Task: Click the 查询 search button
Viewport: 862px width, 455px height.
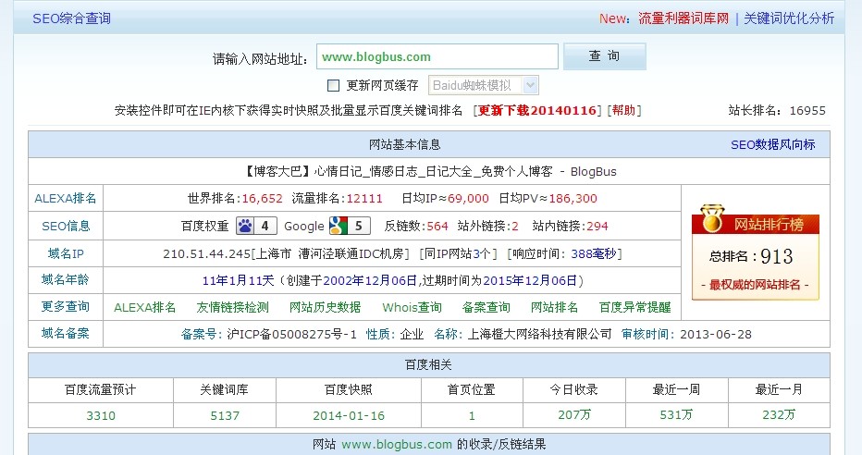Action: 605,56
